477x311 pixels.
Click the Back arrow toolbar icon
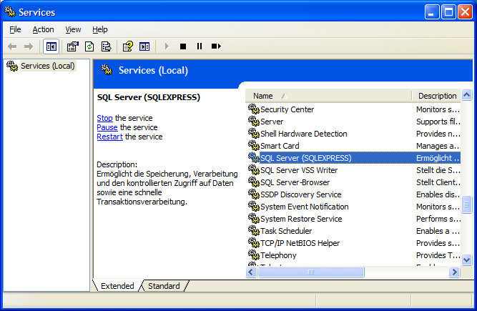point(12,46)
